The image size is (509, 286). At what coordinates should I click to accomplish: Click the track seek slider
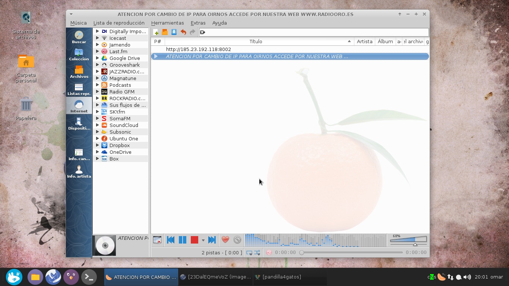point(351,252)
